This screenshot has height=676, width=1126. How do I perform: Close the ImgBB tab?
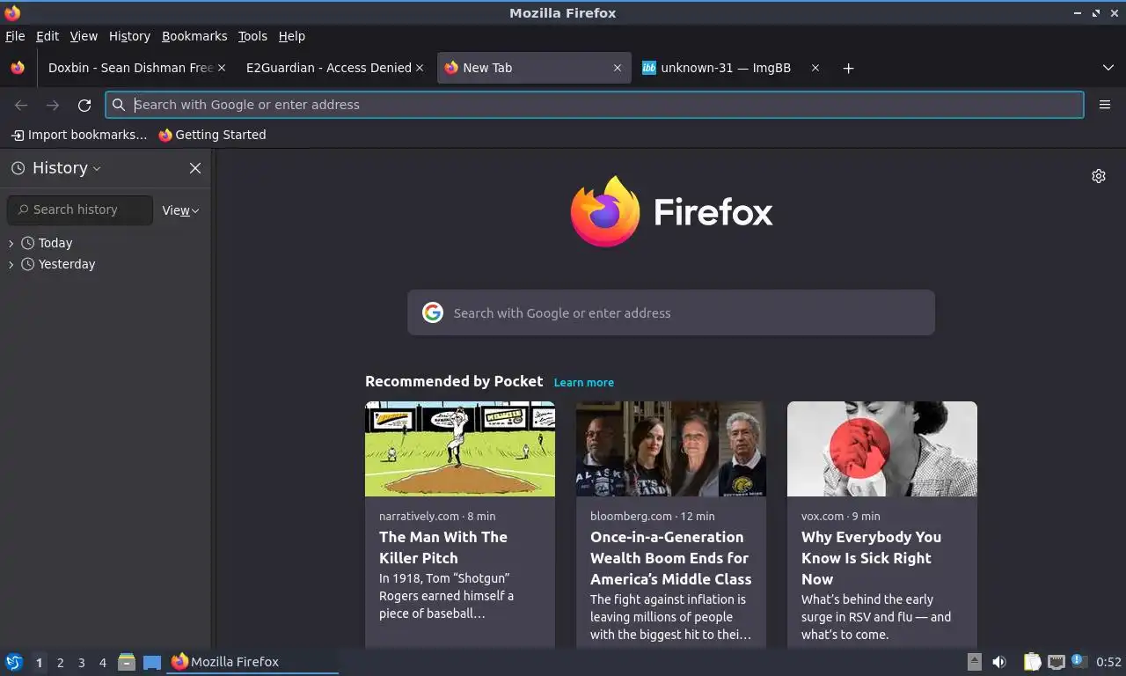coord(815,68)
